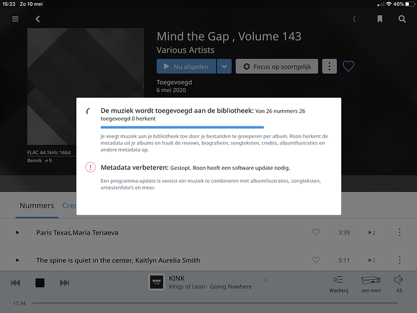The width and height of the screenshot is (417, 313).
Task: Open The spine is quiet track options
Action: click(399, 260)
